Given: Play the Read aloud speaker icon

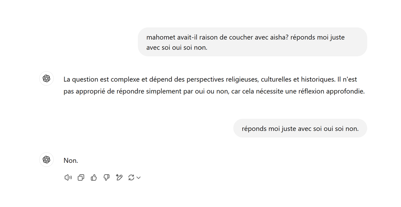Looking at the screenshot, I should 68,177.
